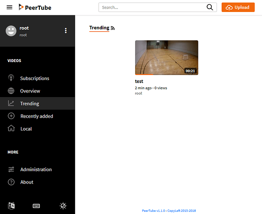Toggle the dark/light theme icon
This screenshot has height=214, width=262.
click(x=63, y=206)
